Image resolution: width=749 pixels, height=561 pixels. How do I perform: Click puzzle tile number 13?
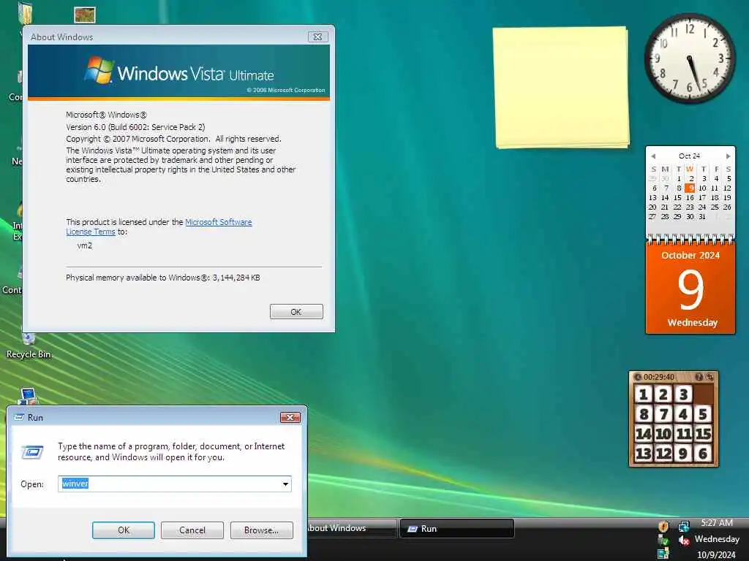tap(644, 453)
